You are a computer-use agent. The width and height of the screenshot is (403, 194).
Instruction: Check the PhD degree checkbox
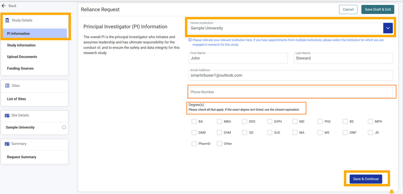[x=320, y=121]
